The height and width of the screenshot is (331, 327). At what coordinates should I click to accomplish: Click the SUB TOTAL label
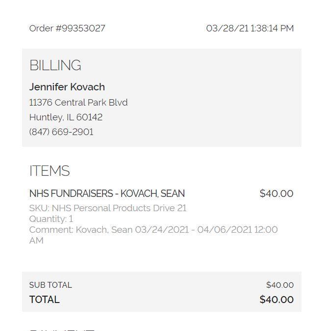tap(50, 285)
